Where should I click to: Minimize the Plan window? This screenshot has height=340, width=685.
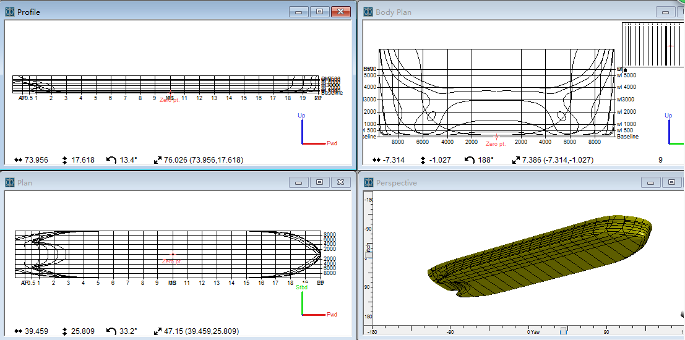[x=299, y=183]
